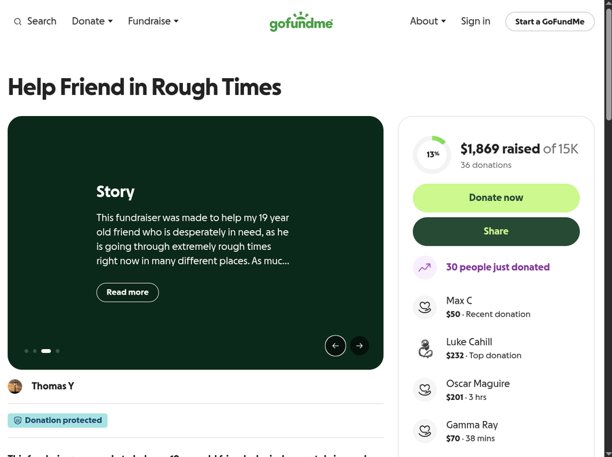Expand the About dropdown menu
This screenshot has height=457, width=612.
point(428,21)
